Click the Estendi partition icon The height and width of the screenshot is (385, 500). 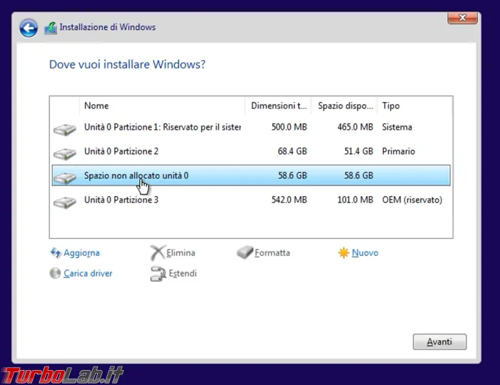tap(158, 274)
